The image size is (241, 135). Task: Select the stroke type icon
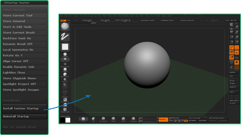tap(65, 37)
